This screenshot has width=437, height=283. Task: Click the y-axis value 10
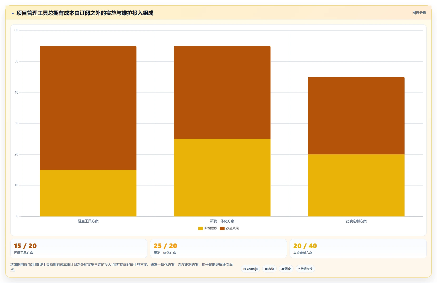[x=16, y=185]
